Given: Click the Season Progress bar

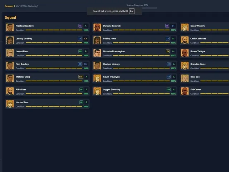Looking at the screenshot, I should pos(149,8).
